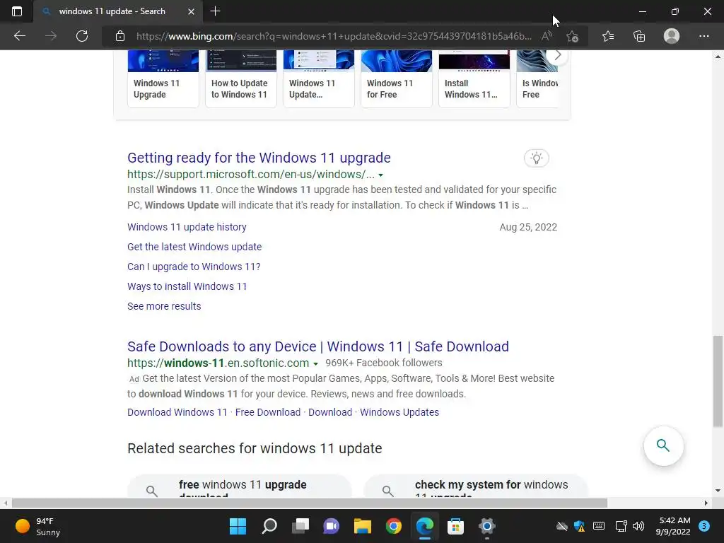
Task: Open 'Free Download' ad sitelink
Action: coord(268,412)
